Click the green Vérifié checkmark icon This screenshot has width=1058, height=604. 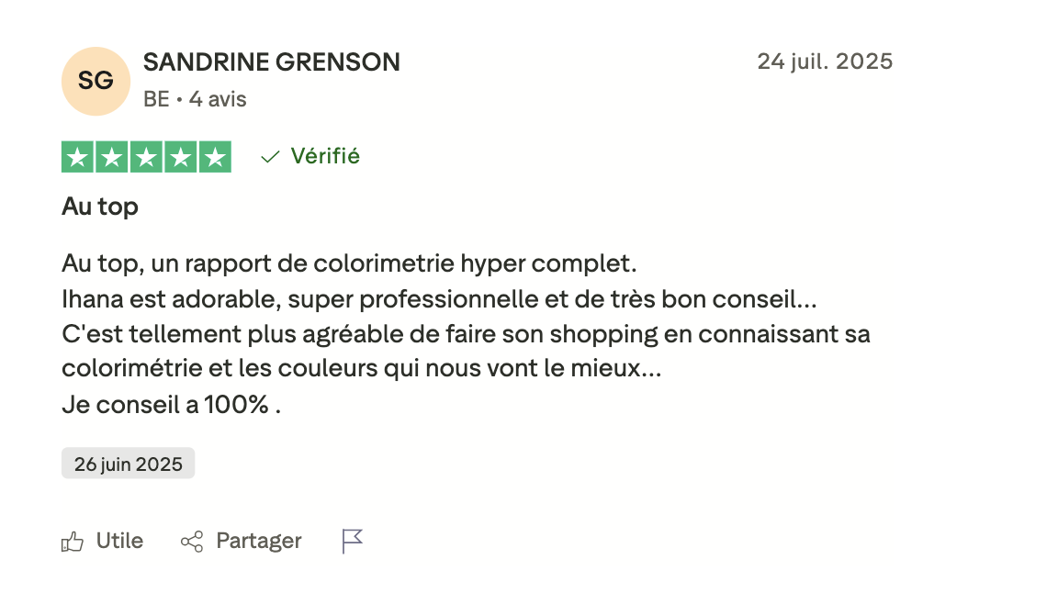click(270, 157)
